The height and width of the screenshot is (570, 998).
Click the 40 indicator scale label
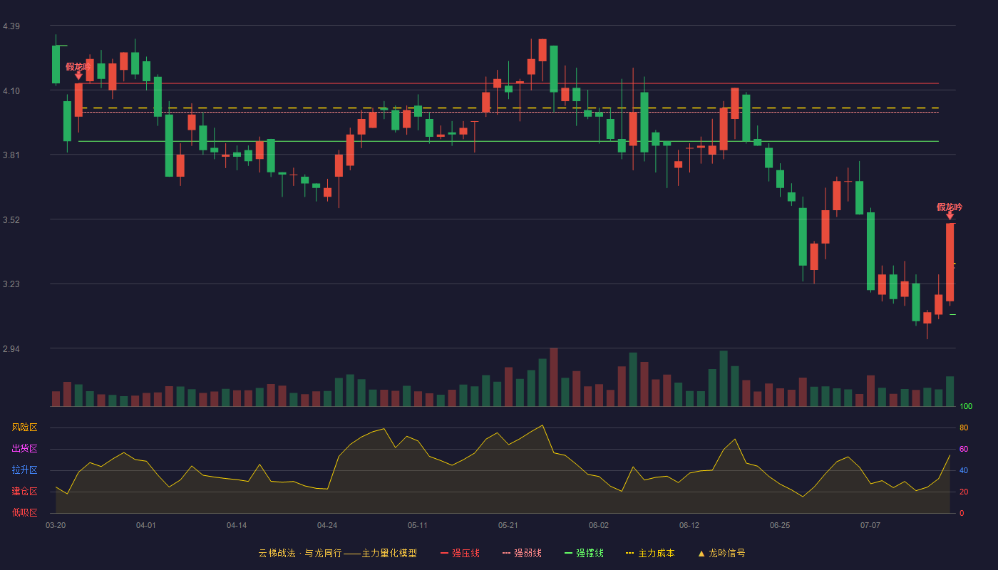coord(964,470)
